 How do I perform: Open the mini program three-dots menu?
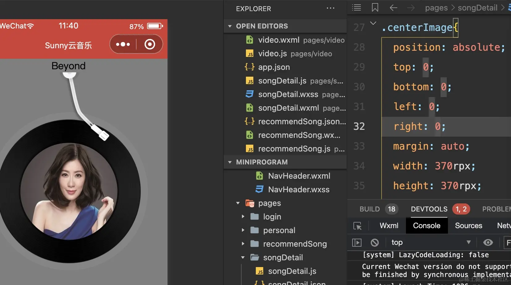click(x=123, y=45)
